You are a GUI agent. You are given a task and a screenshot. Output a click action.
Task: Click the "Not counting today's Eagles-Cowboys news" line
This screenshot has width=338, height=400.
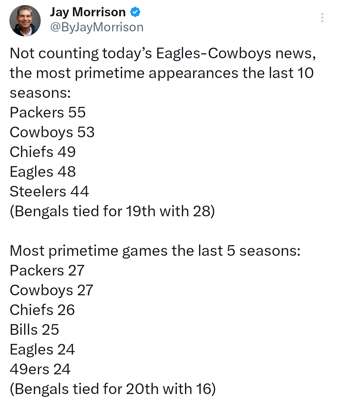(x=163, y=53)
